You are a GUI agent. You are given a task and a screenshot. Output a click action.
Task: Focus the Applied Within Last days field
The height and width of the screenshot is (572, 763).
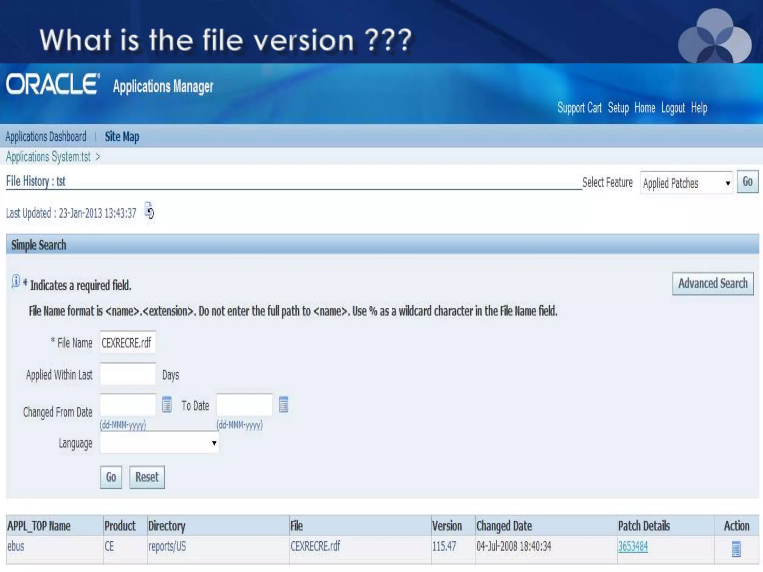pyautogui.click(x=127, y=374)
